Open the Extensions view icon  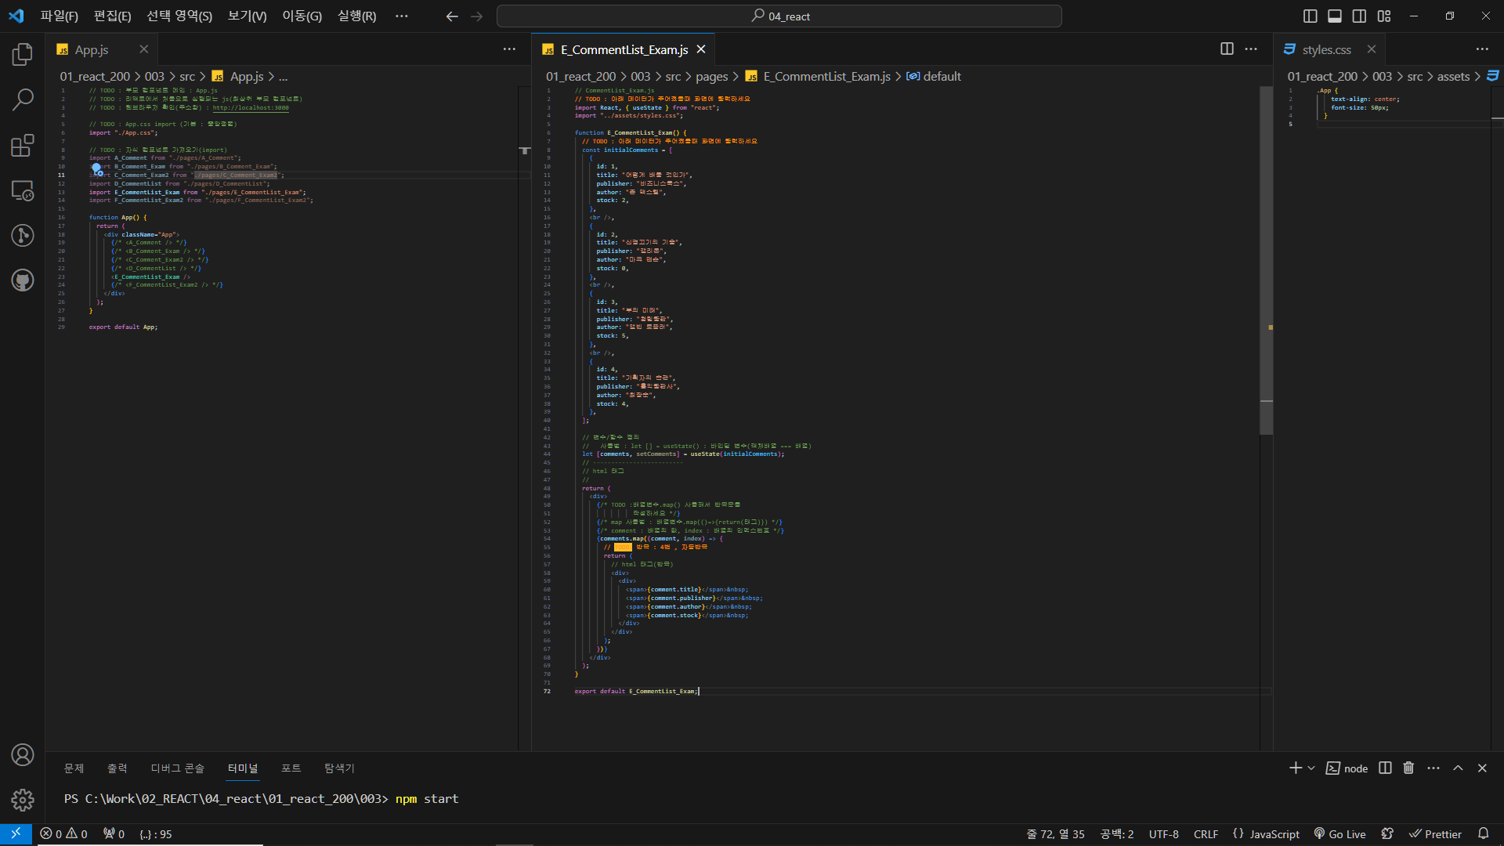pyautogui.click(x=23, y=145)
